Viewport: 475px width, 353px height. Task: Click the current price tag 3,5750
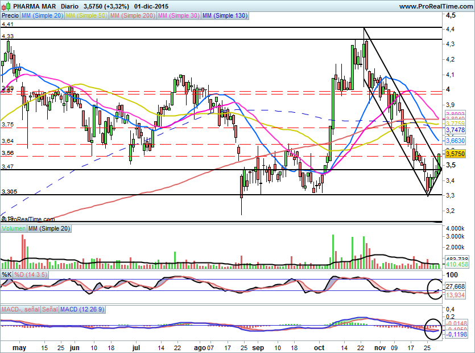455,154
